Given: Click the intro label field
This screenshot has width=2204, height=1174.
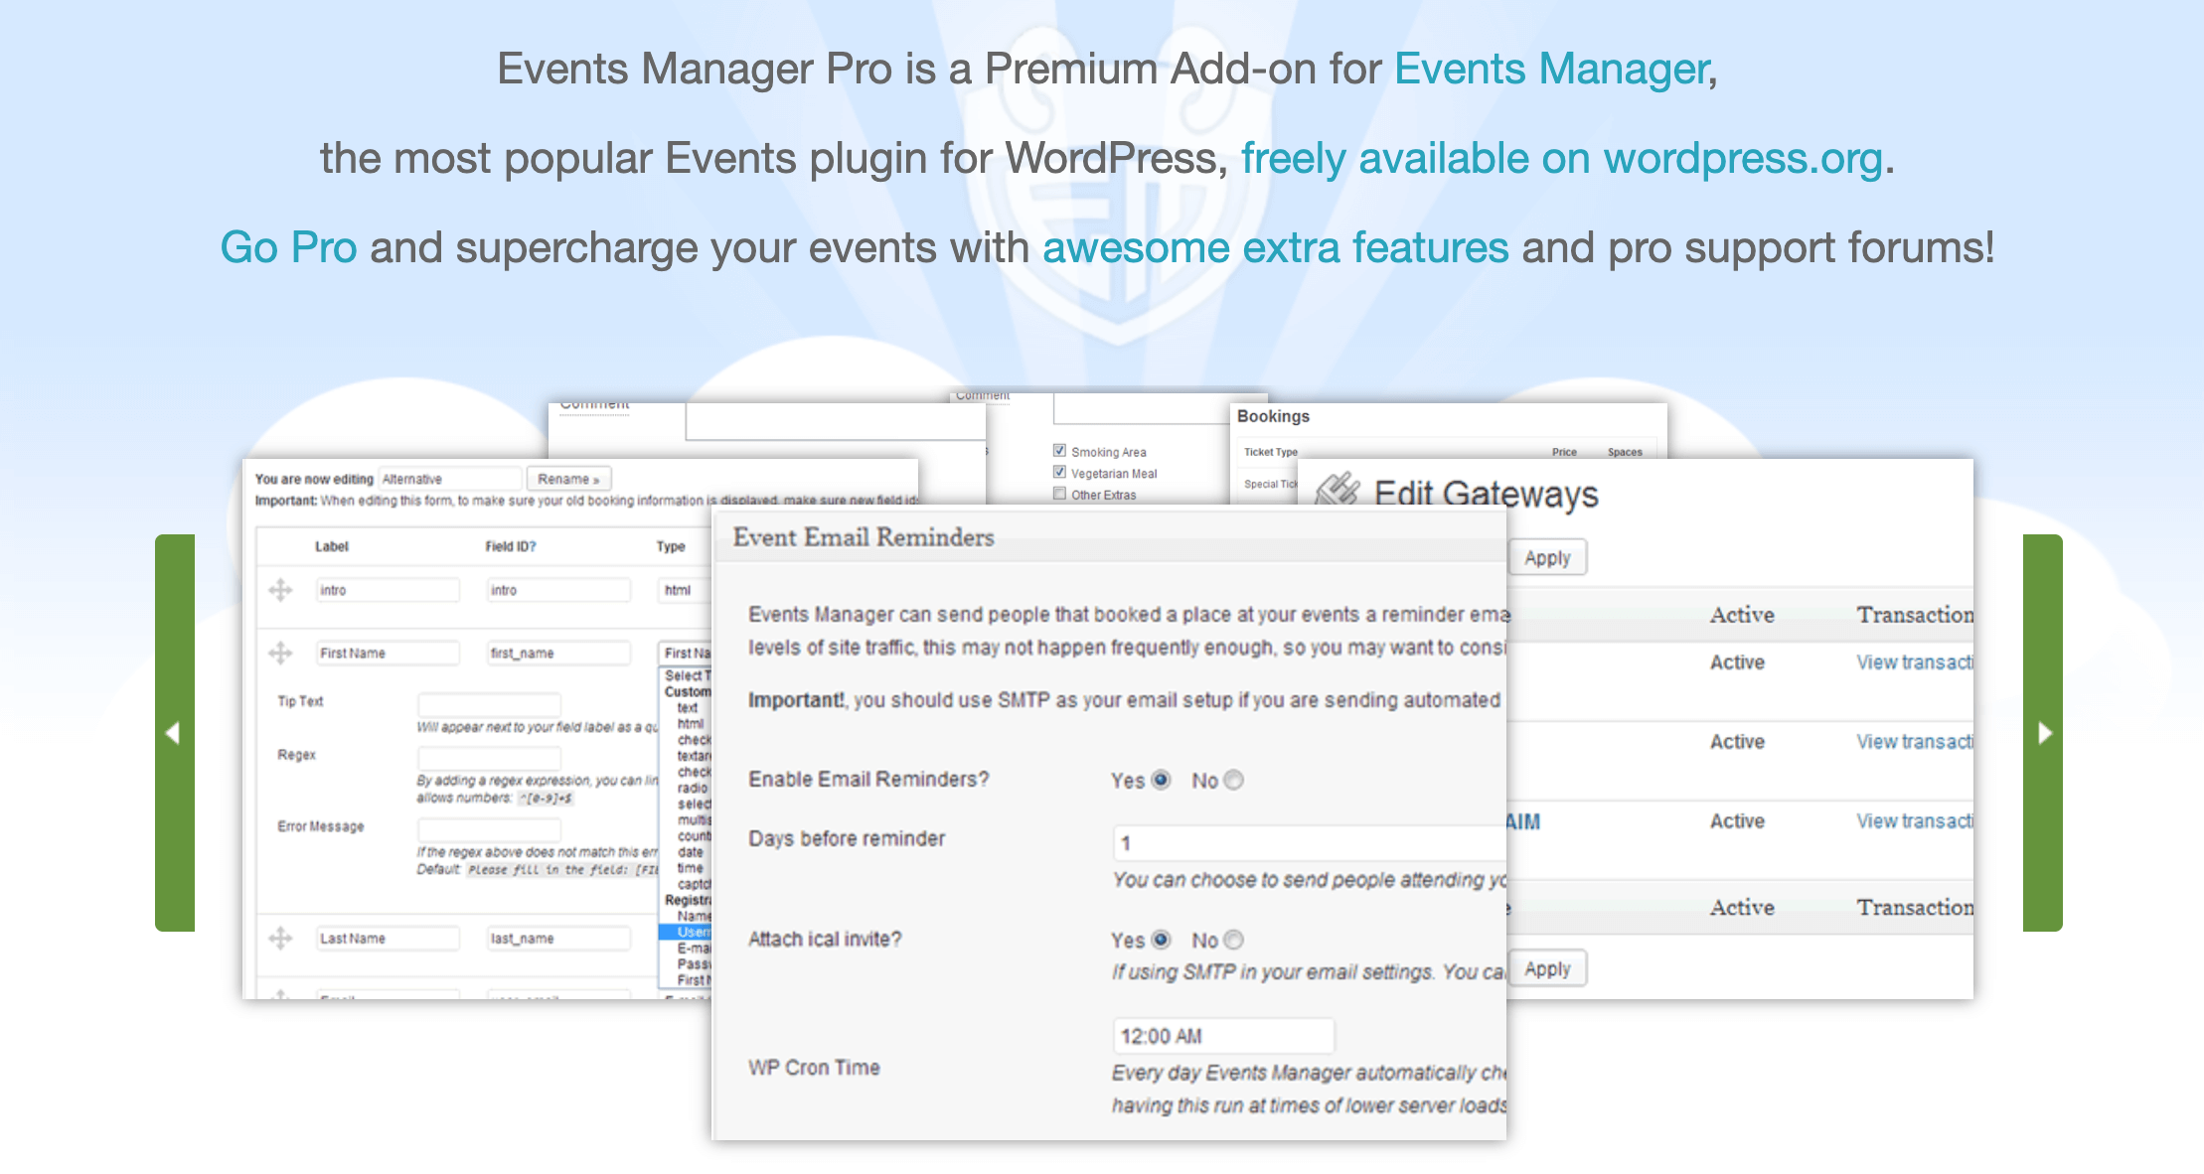Looking at the screenshot, I should (389, 590).
